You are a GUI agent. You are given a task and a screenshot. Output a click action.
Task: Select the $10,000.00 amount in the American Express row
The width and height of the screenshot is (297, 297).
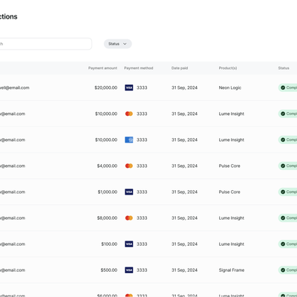[x=106, y=140]
